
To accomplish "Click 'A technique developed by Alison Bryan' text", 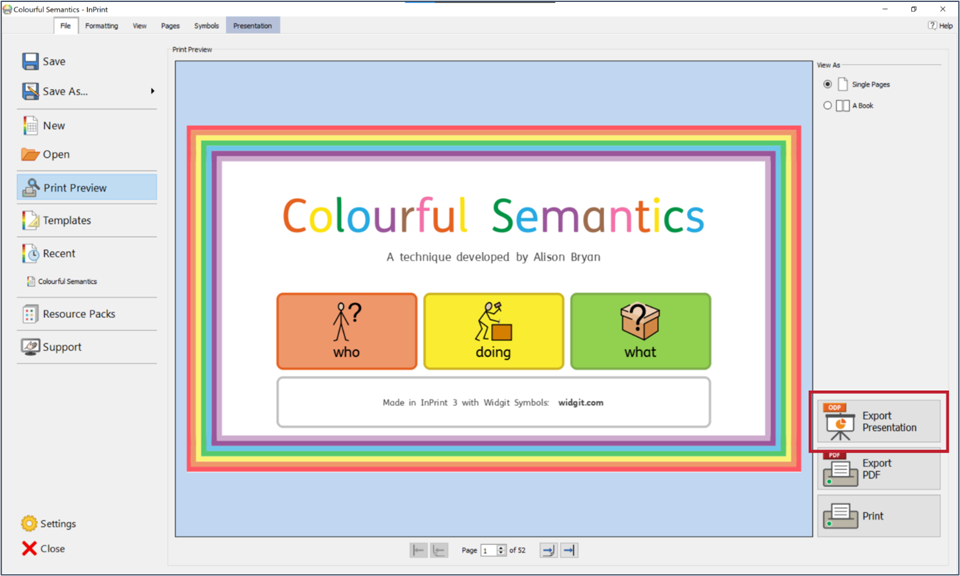I will (494, 257).
